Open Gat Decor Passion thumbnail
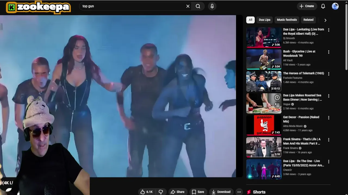348x195 pixels. pyautogui.click(x=264, y=125)
